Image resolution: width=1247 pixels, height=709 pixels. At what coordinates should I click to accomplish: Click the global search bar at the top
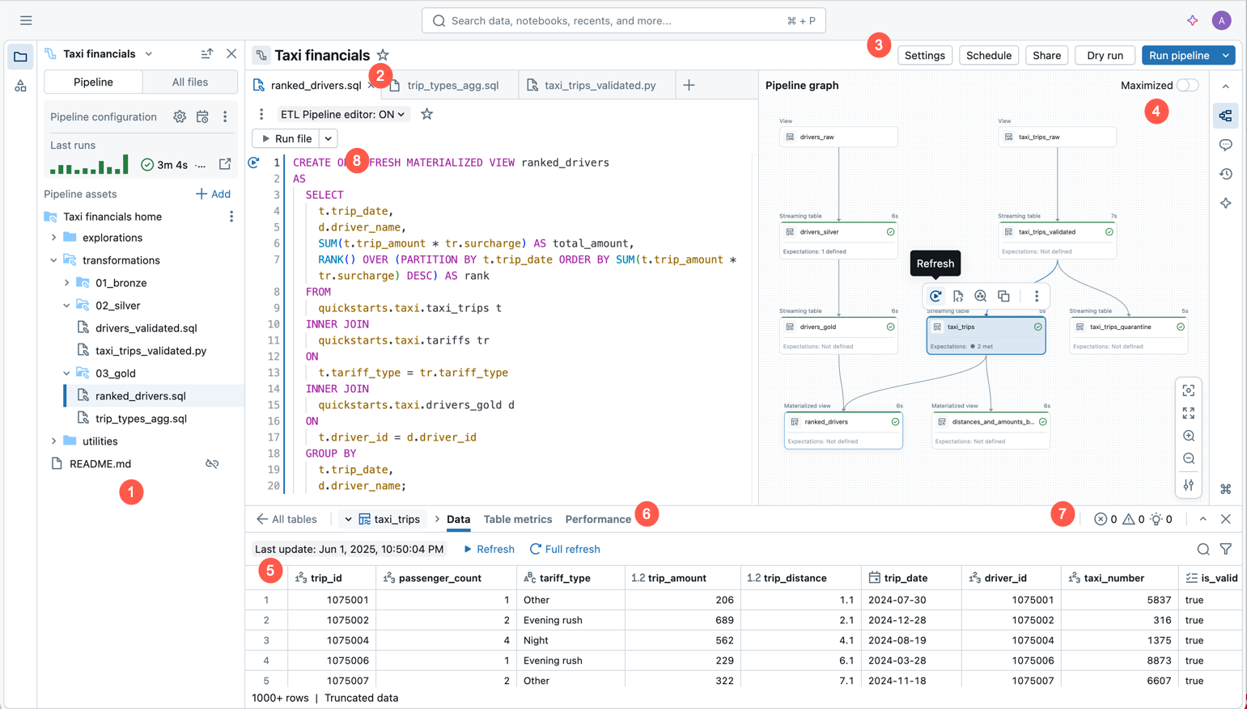coord(623,20)
